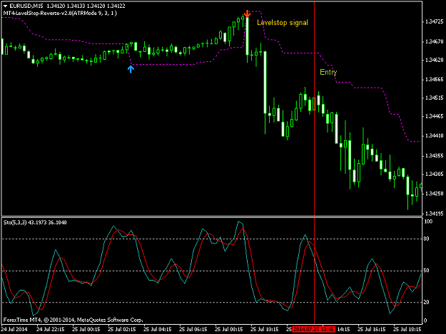Click the '25 Jul 18:15' time axis label

point(407,330)
